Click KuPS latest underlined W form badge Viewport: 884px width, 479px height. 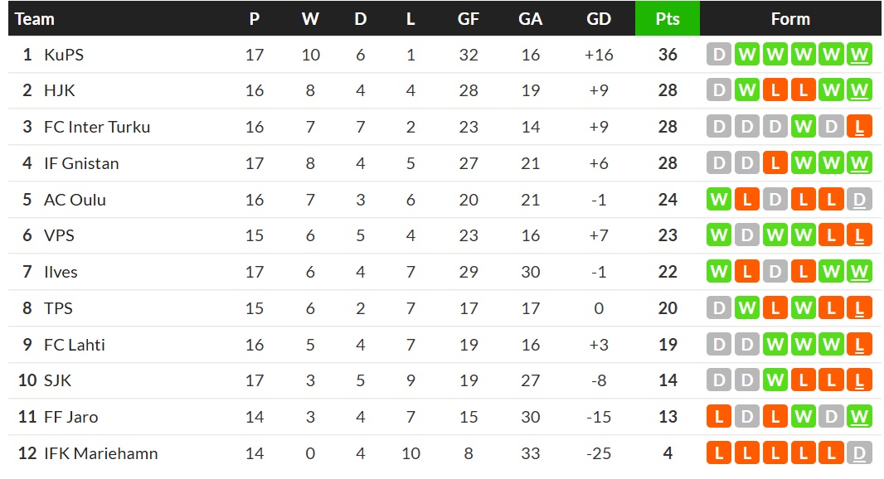pos(859,55)
